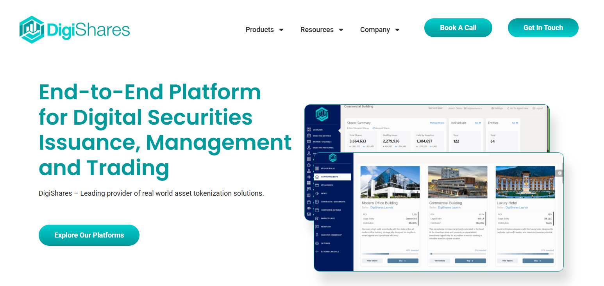Open My Invoices card icon
This screenshot has height=286, width=604.
click(317, 185)
